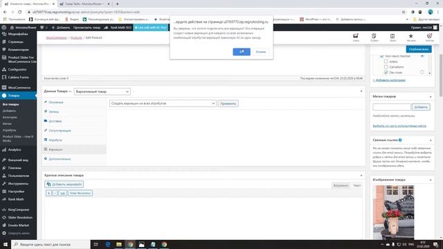Collapse the admin menu via Свернуть меню

click(x=18, y=233)
